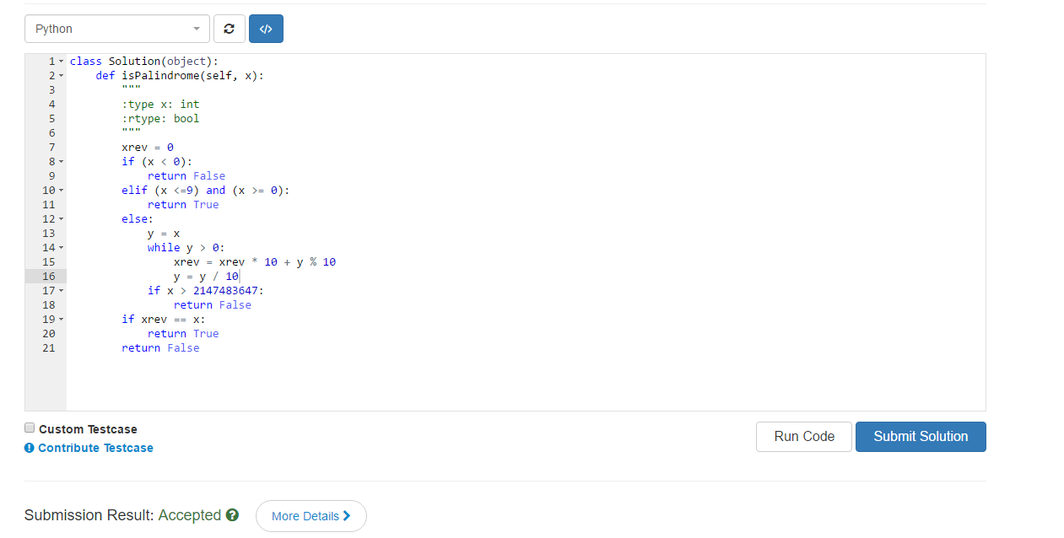Viewport: 1064px width, 538px height.
Task: Click the 'if x > 2147483647:' line
Action: (x=206, y=291)
